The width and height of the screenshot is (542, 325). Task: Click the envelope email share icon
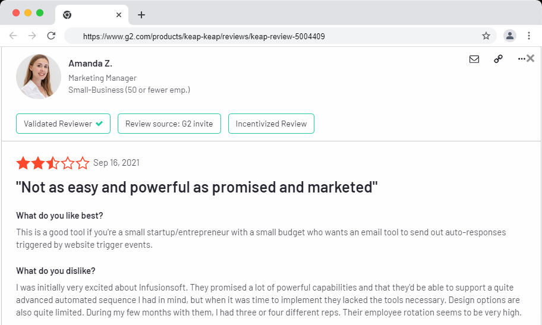474,59
